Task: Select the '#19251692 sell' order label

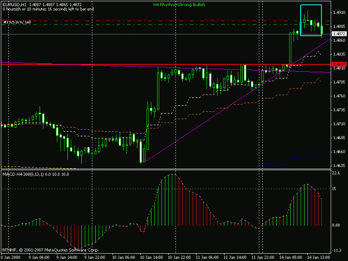Action: (17, 22)
